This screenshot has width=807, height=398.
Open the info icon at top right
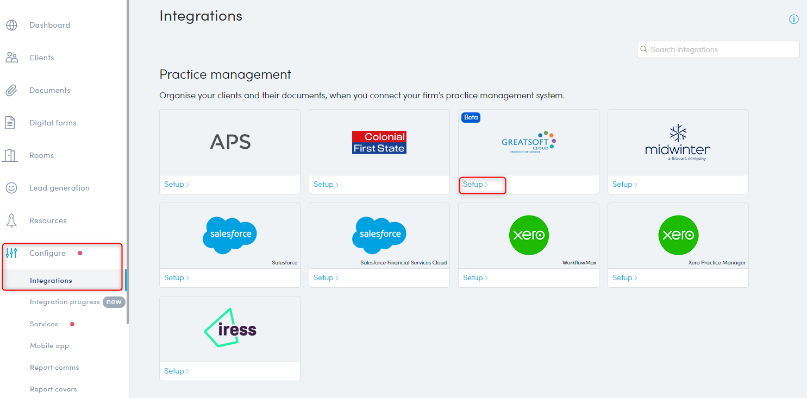click(x=794, y=20)
